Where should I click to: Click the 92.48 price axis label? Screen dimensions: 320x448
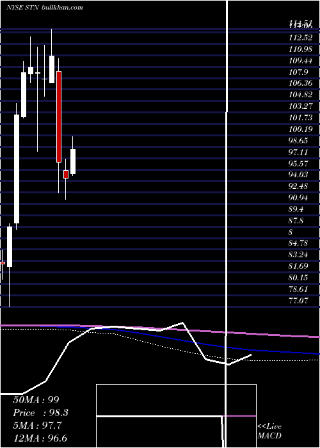click(x=298, y=186)
